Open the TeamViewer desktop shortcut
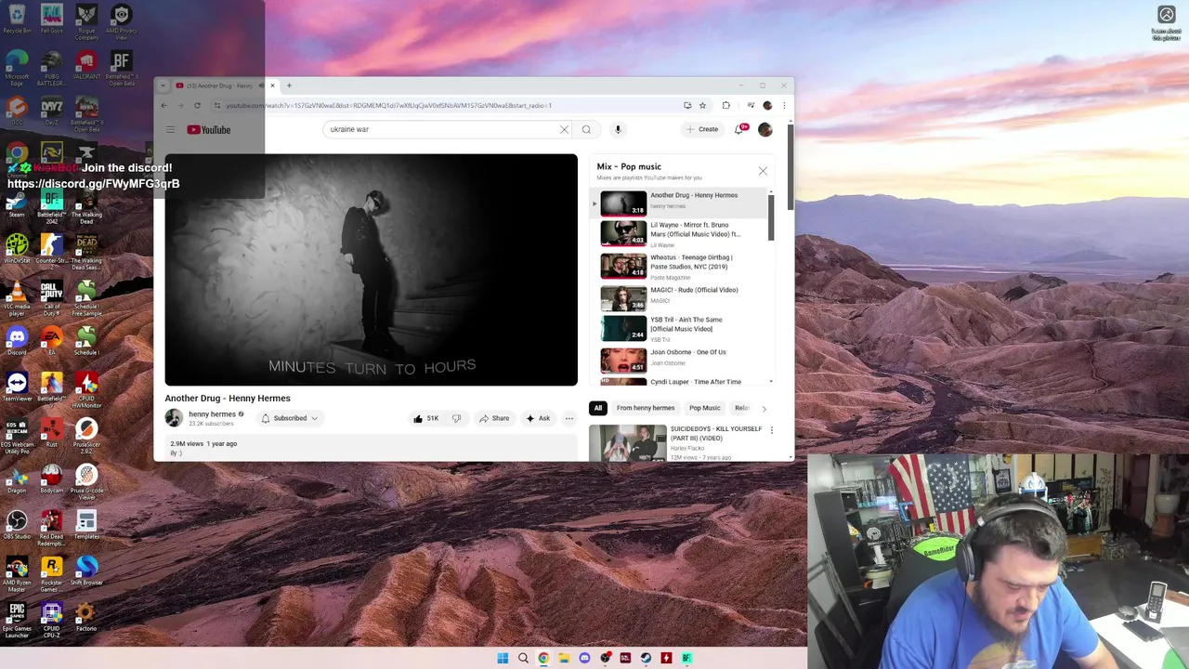The image size is (1189, 669). [17, 388]
